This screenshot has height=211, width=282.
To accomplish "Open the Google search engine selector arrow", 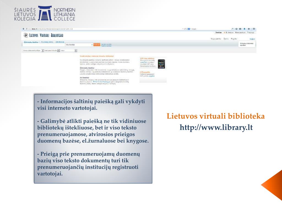I will point(191,29).
